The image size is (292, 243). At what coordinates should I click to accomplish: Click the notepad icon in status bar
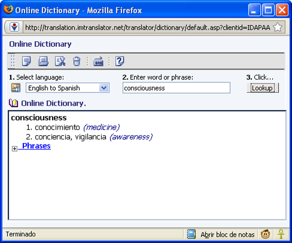[x=191, y=234]
